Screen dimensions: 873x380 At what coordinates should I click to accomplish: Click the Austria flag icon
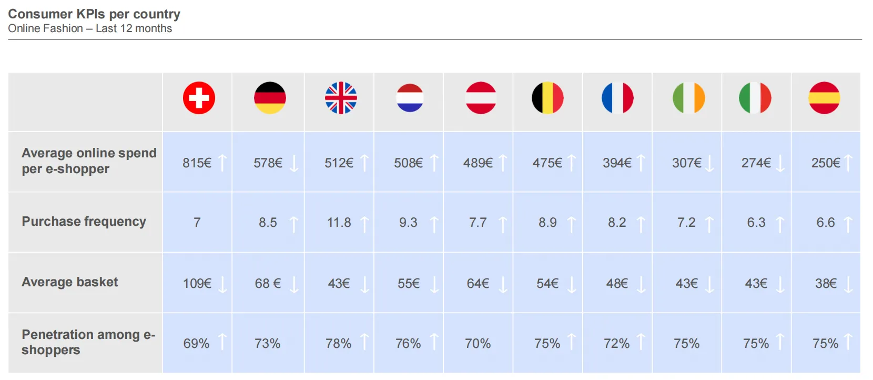(481, 98)
